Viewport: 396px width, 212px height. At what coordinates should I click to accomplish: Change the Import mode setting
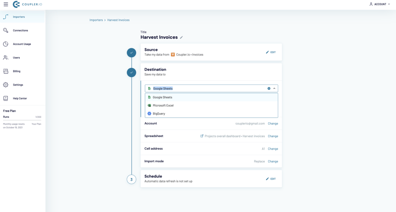[x=273, y=161]
